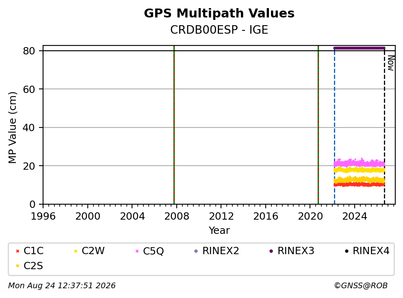Click the ©GNSS@ROB credit text
This screenshot has width=403, height=298.
(361, 285)
